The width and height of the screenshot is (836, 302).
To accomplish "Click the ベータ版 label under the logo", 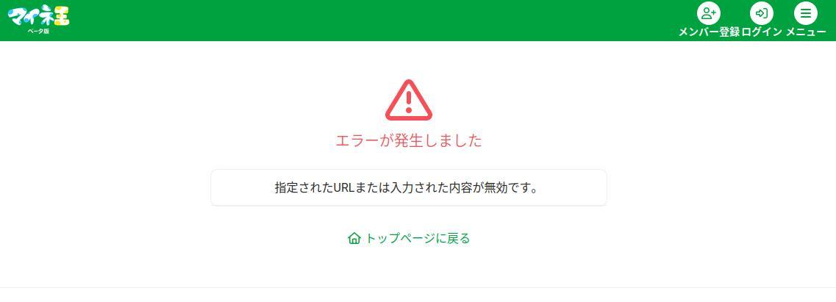I will point(38,32).
